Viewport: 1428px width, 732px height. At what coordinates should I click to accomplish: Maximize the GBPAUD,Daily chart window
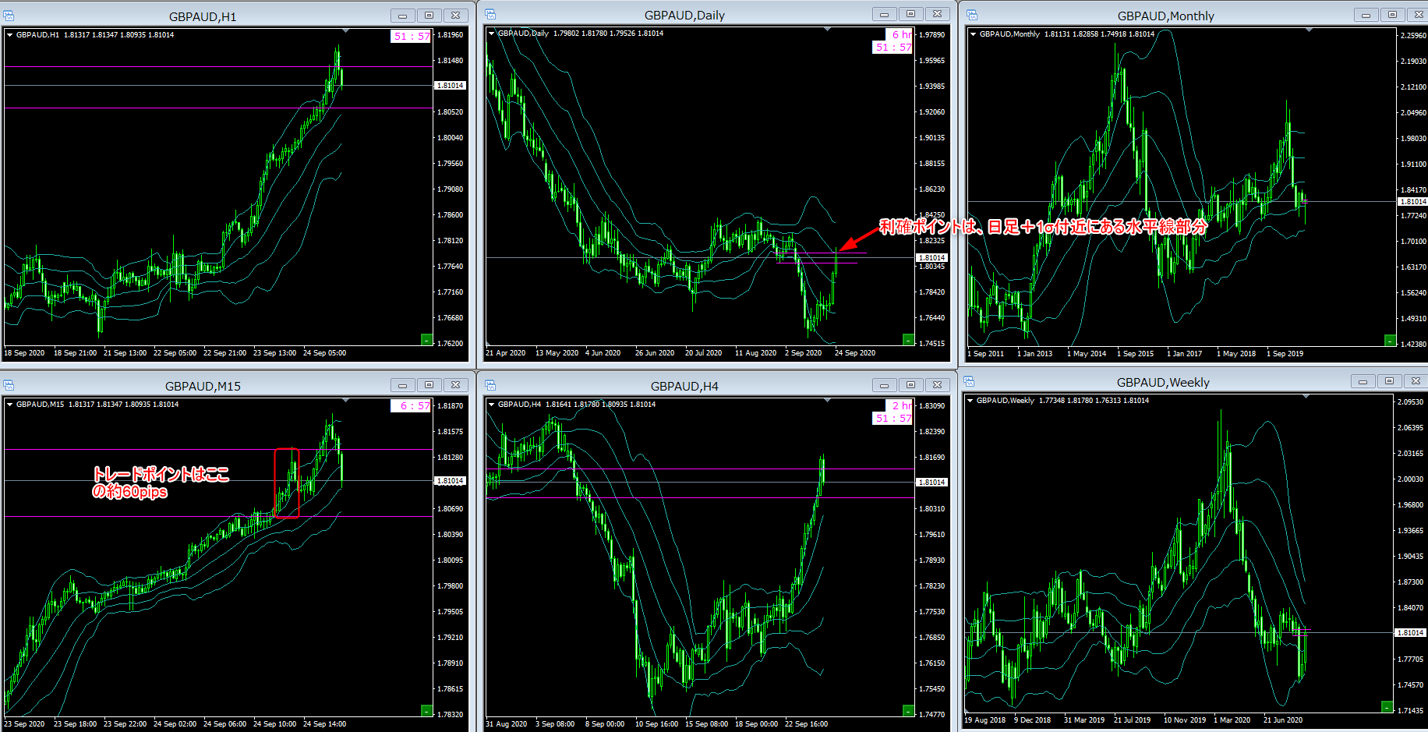pos(910,14)
